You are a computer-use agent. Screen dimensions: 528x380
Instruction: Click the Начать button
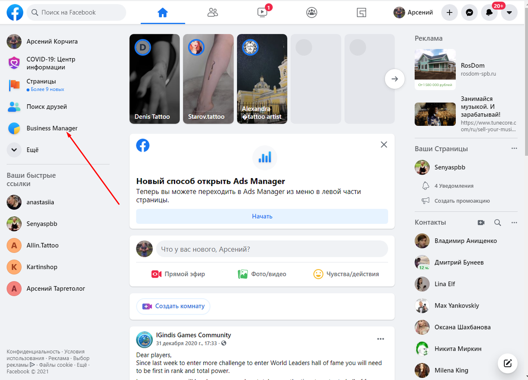(x=262, y=216)
